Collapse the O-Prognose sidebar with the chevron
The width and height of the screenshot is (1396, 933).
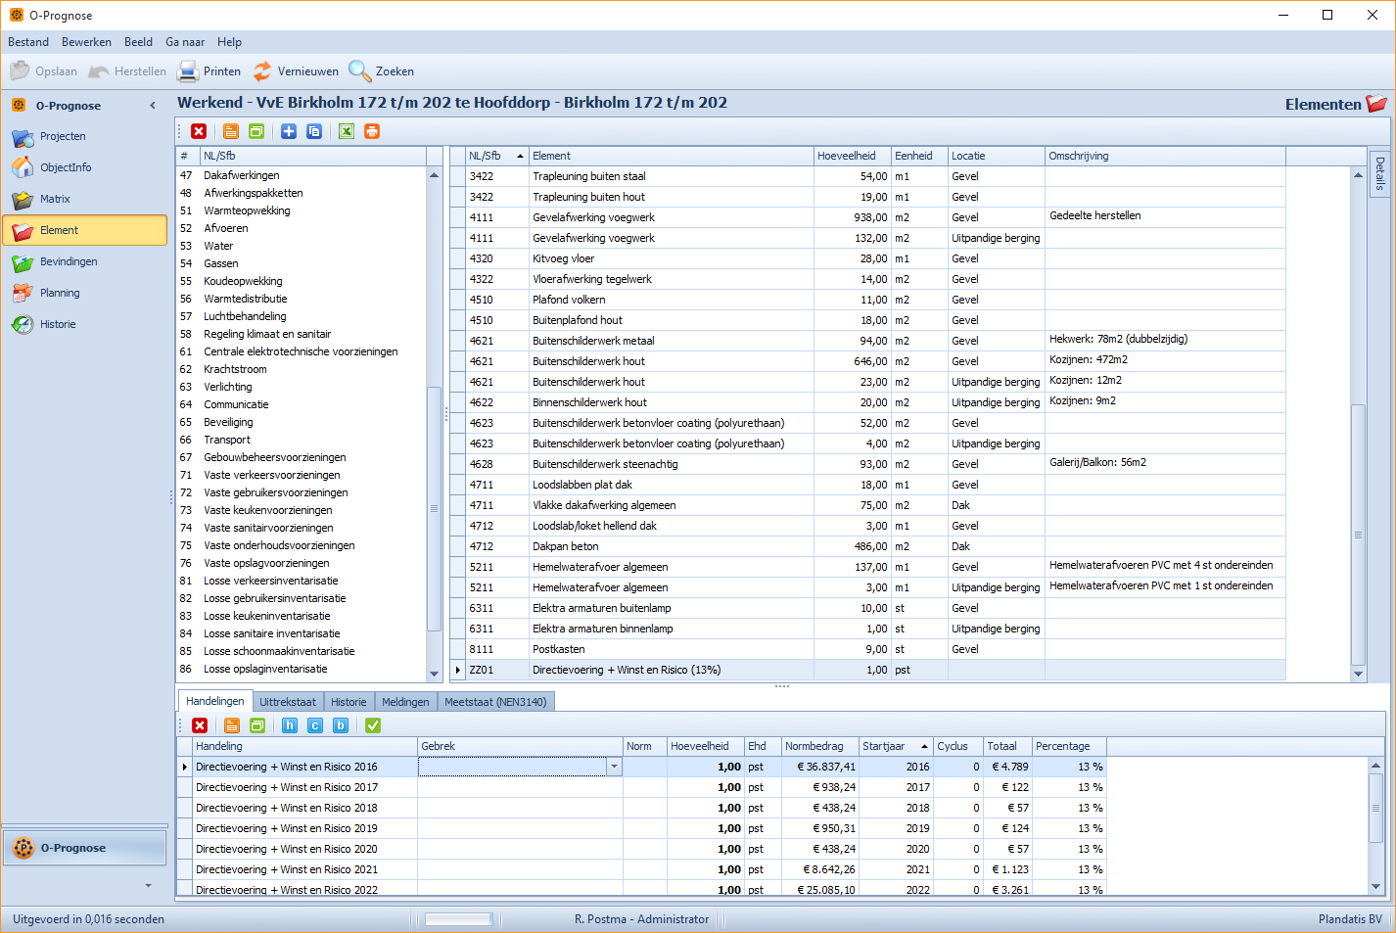pyautogui.click(x=152, y=106)
